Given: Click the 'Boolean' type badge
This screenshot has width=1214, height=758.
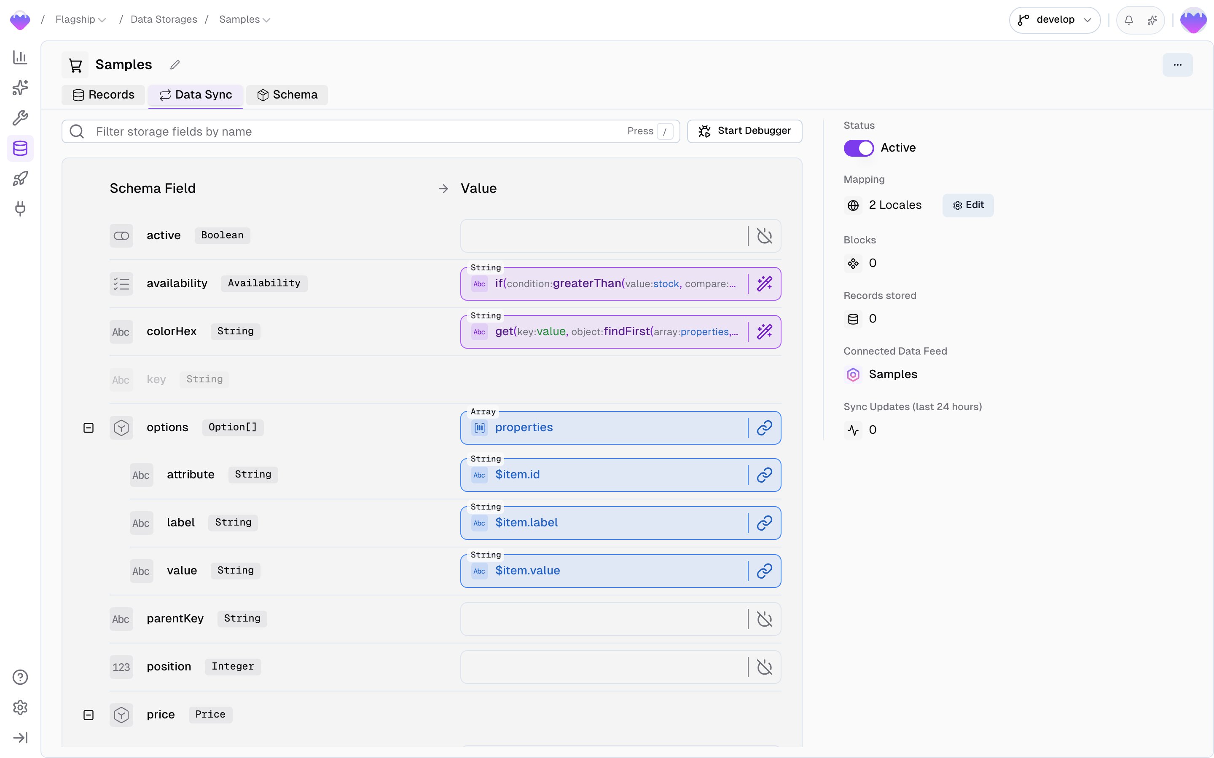Looking at the screenshot, I should tap(222, 236).
